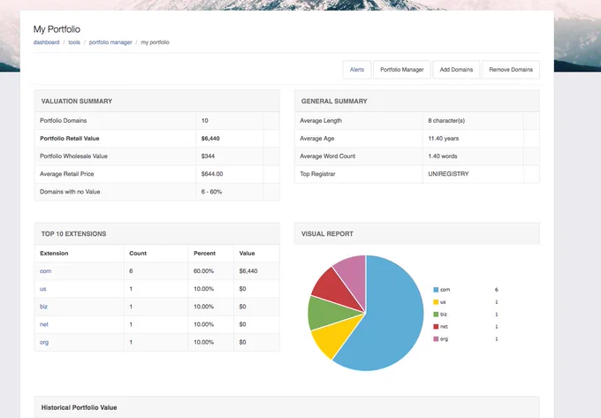Viewport: 601px width, 418px height.
Task: Click the Percent column header
Action: pyautogui.click(x=205, y=254)
